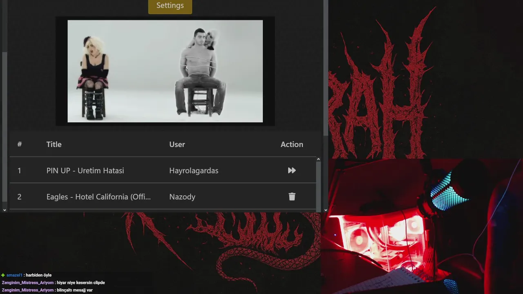523x294 pixels.
Task: Select the Eagles - Hotel California title
Action: coord(98,196)
